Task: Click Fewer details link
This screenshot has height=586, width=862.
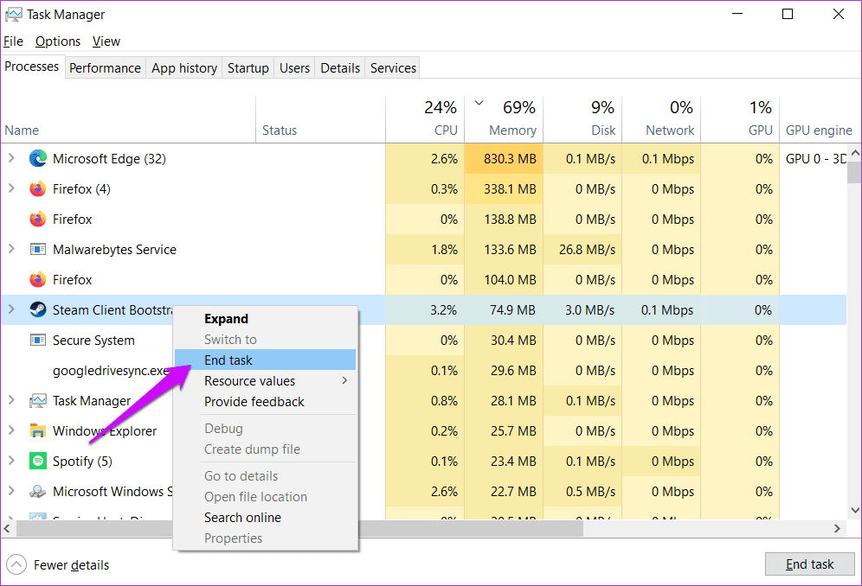Action: coord(71,565)
